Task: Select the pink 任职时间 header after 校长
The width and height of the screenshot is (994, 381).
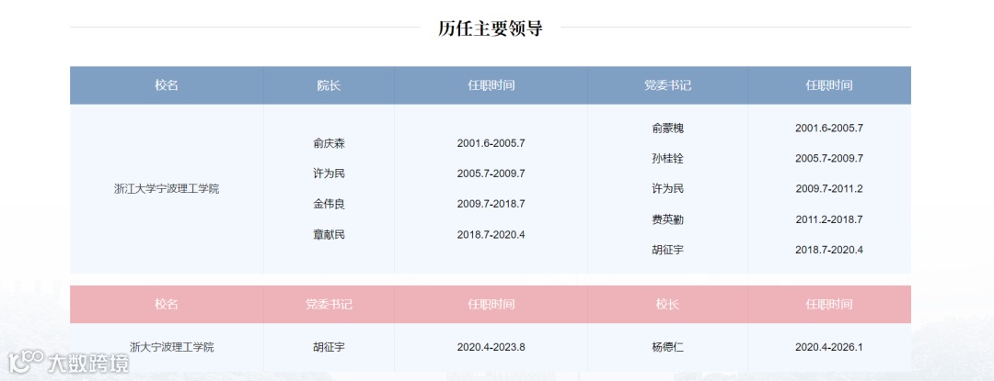Action: [x=829, y=305]
